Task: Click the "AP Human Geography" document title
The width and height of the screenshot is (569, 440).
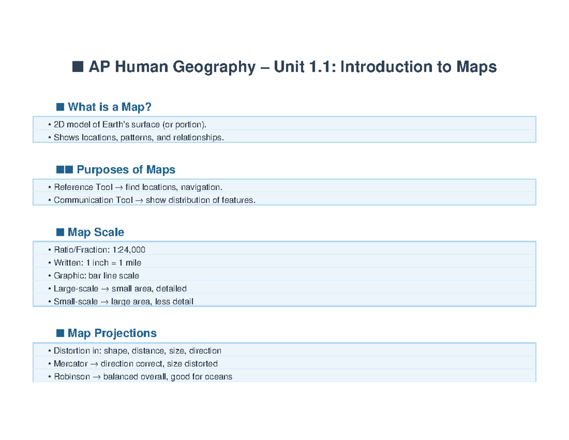Action: point(292,67)
